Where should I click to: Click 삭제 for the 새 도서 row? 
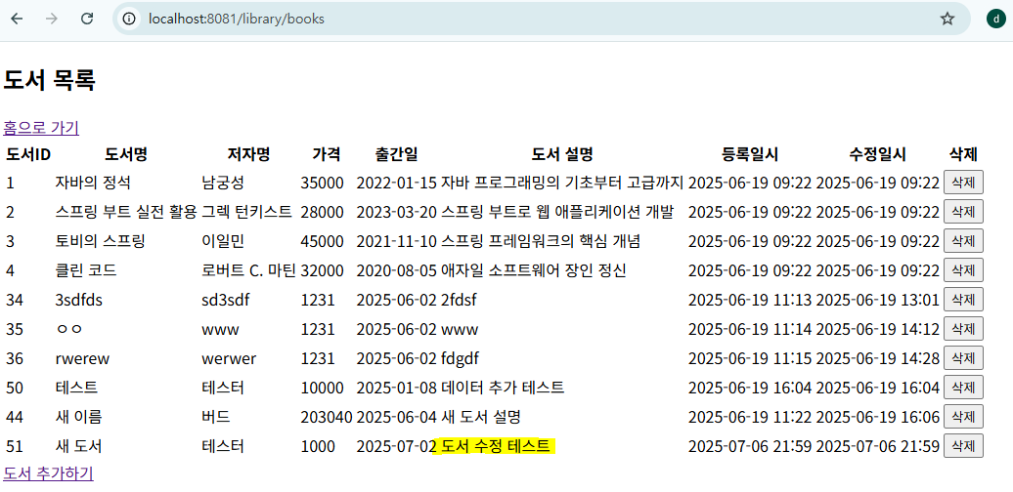click(963, 445)
